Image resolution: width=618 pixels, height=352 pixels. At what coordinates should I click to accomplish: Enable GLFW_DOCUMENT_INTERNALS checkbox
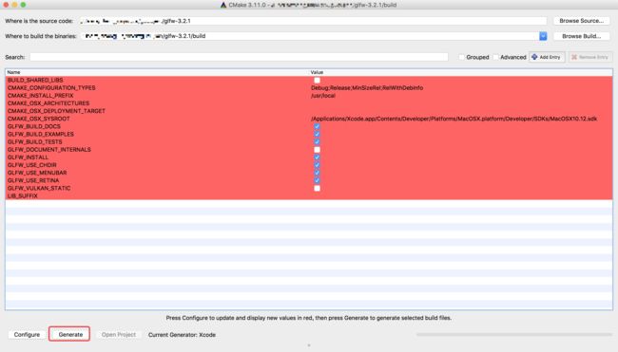click(317, 150)
